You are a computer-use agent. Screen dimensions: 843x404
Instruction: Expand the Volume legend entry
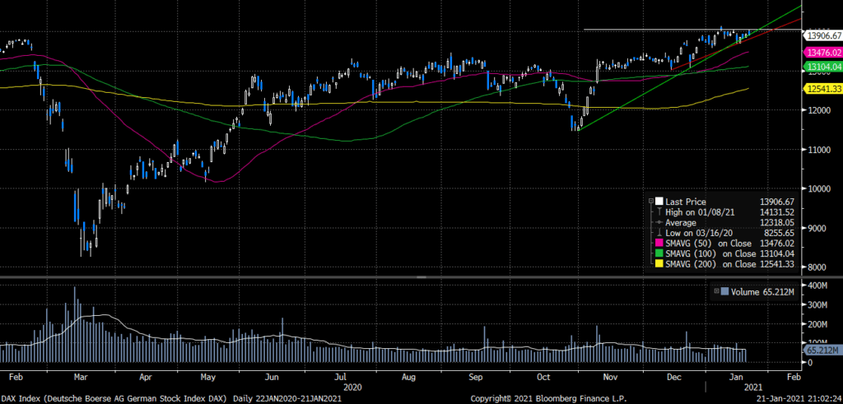pos(716,291)
